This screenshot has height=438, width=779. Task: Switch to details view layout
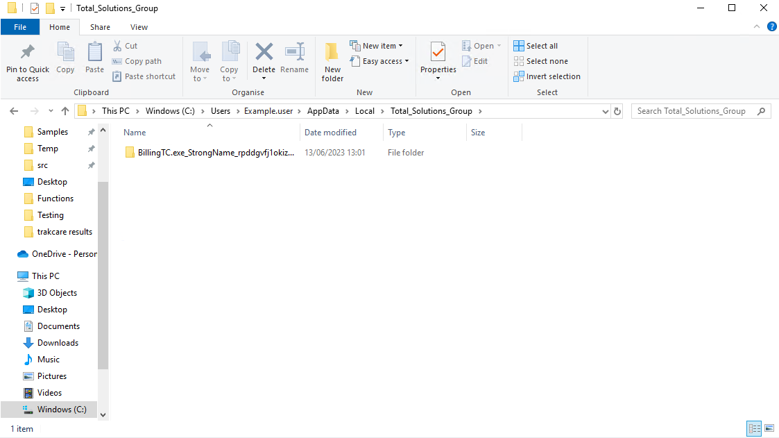coord(754,429)
